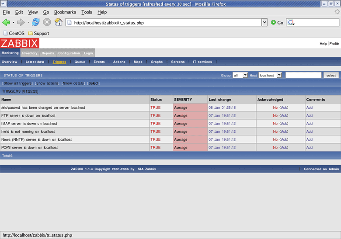The image size is (341, 239).
Task: Add comment for /etc/passwd changed trigger
Action: [310, 107]
